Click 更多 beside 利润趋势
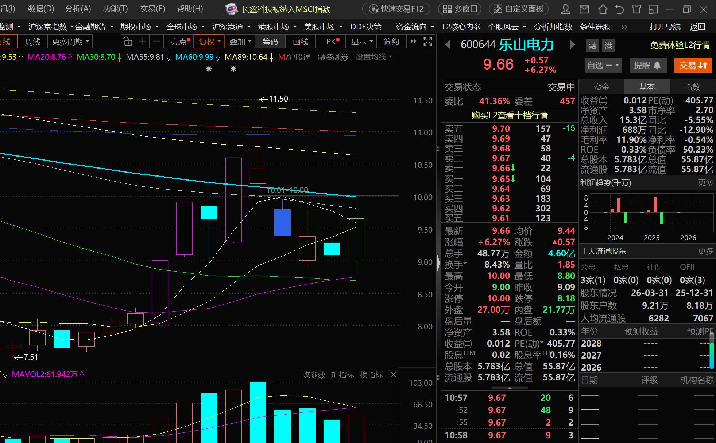Viewport: 716px width, 443px height. point(705,182)
